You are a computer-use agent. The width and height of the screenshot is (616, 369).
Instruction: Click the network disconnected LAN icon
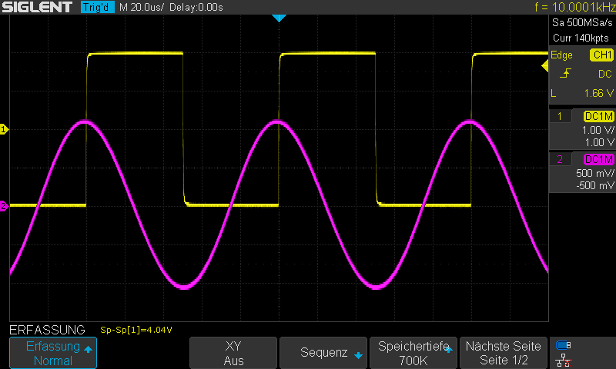(564, 360)
